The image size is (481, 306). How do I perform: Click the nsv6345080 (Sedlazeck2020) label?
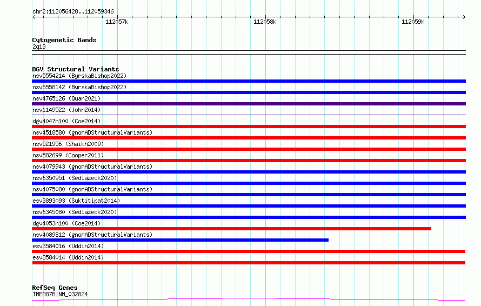click(x=75, y=212)
